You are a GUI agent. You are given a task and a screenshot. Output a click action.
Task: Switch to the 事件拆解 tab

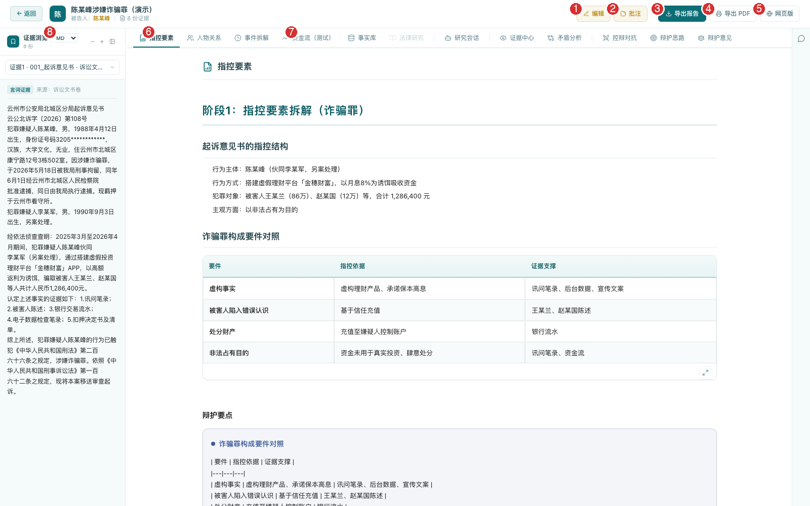pos(252,38)
